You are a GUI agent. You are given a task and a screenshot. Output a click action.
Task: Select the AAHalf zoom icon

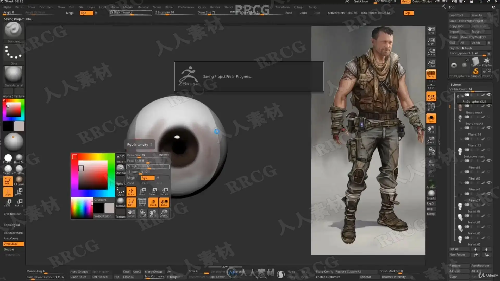pyautogui.click(x=431, y=52)
